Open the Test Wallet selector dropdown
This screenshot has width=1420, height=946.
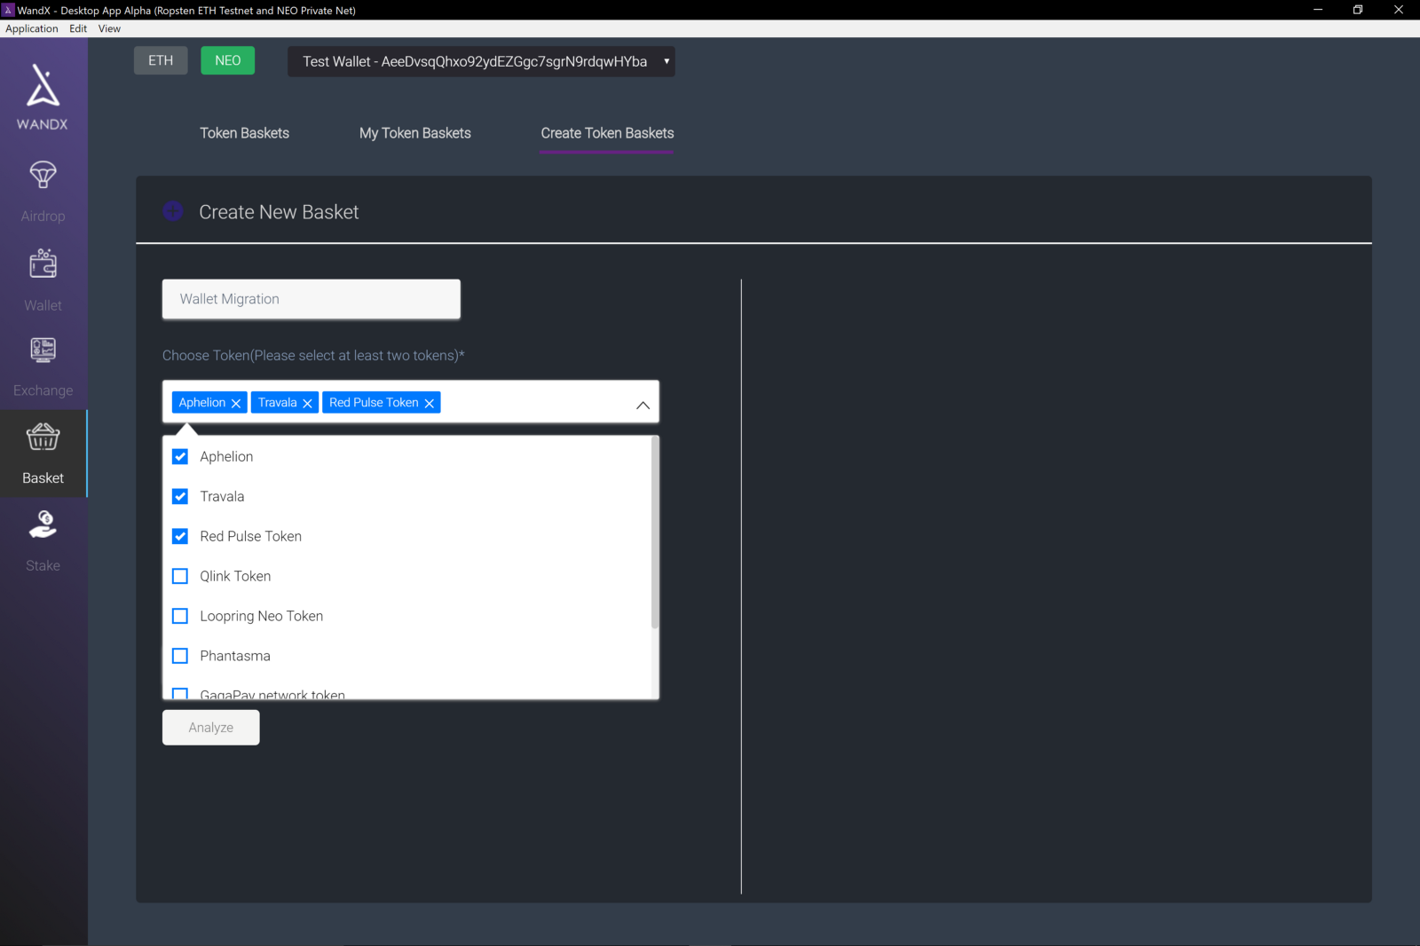[x=481, y=61]
